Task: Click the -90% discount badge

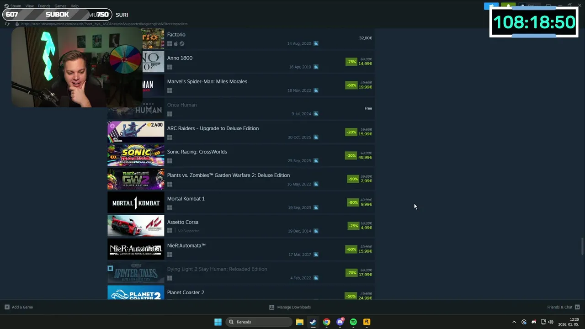Action: 353,179
